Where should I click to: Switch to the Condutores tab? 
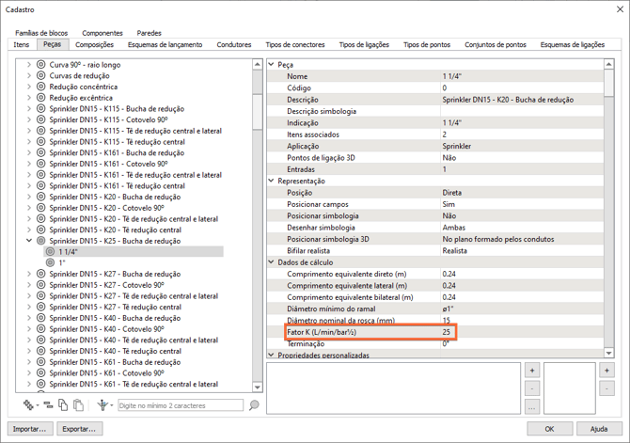click(234, 44)
